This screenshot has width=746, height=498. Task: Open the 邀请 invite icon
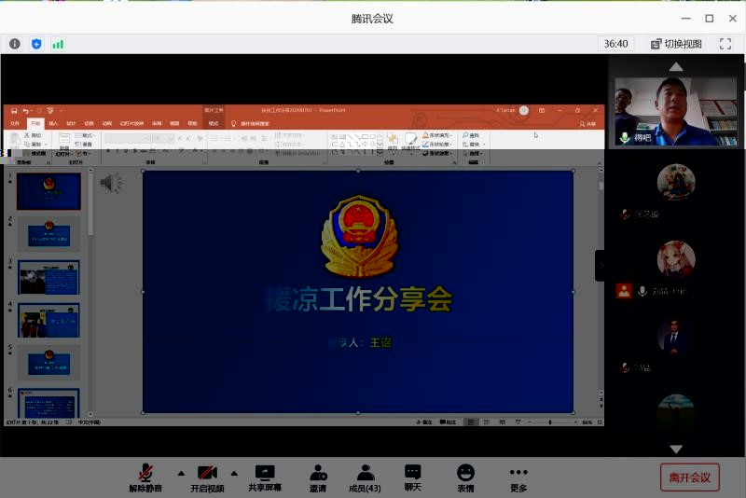coord(318,478)
